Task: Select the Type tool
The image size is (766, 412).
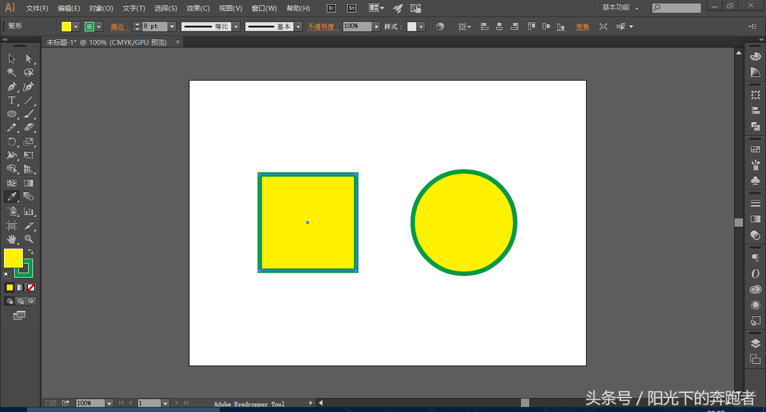Action: coord(11,100)
